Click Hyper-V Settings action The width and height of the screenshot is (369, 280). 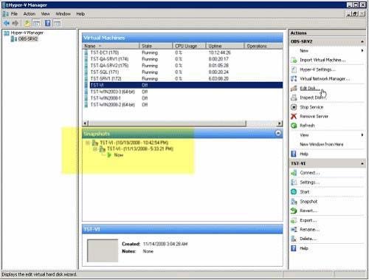click(x=317, y=69)
